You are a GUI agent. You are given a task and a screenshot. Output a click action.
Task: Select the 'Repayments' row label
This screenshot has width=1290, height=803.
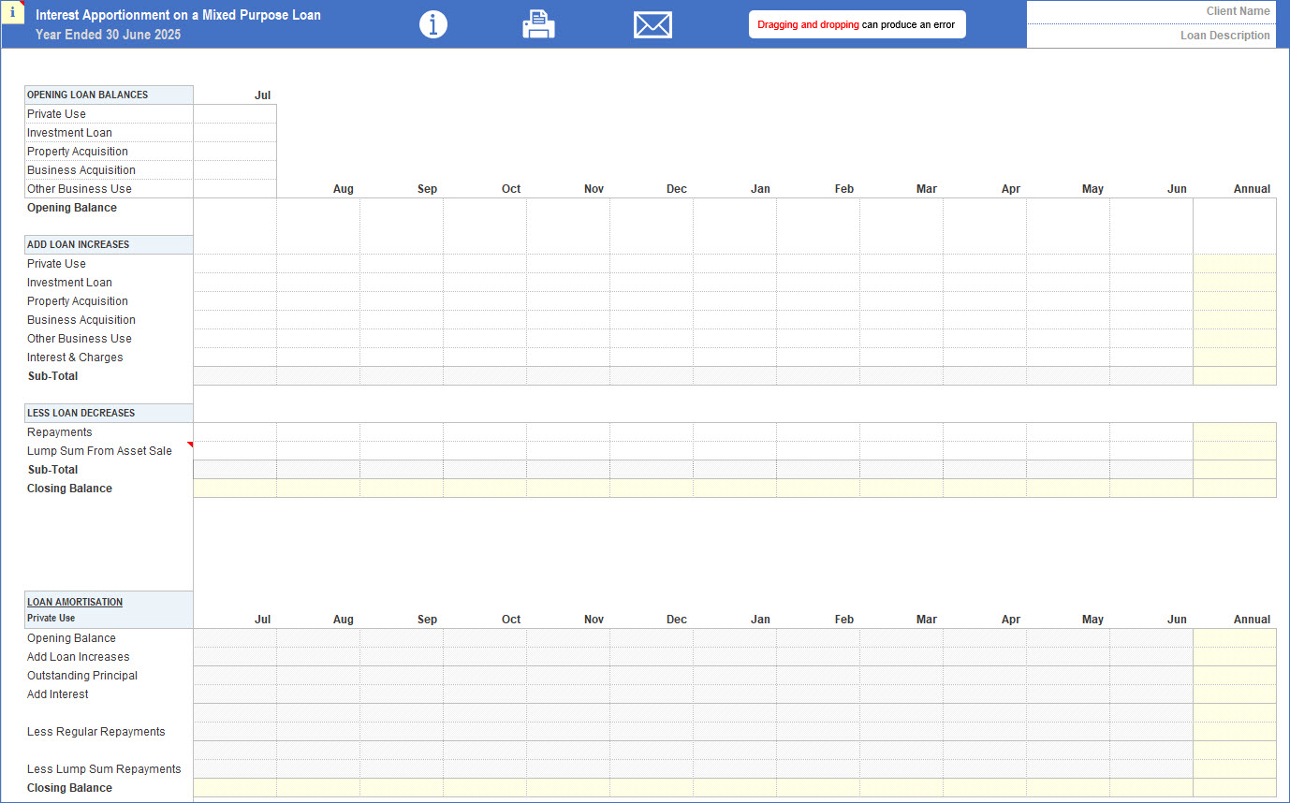(x=60, y=432)
